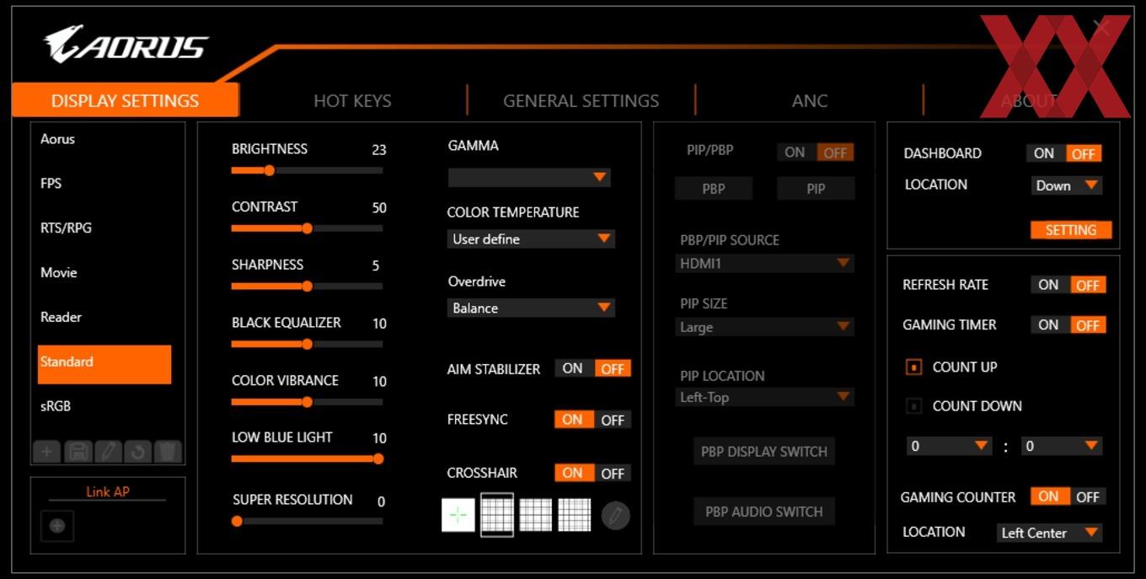Adjust the CONTRAST slider
The width and height of the screenshot is (1146, 579).
[x=307, y=228]
